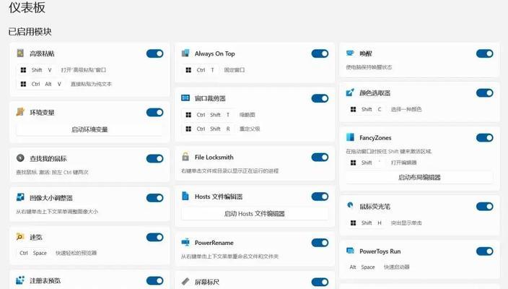This screenshot has width=508, height=289.
Task: Click the Screen Ruler (屏幕标尺) icon
Action: pos(185,281)
